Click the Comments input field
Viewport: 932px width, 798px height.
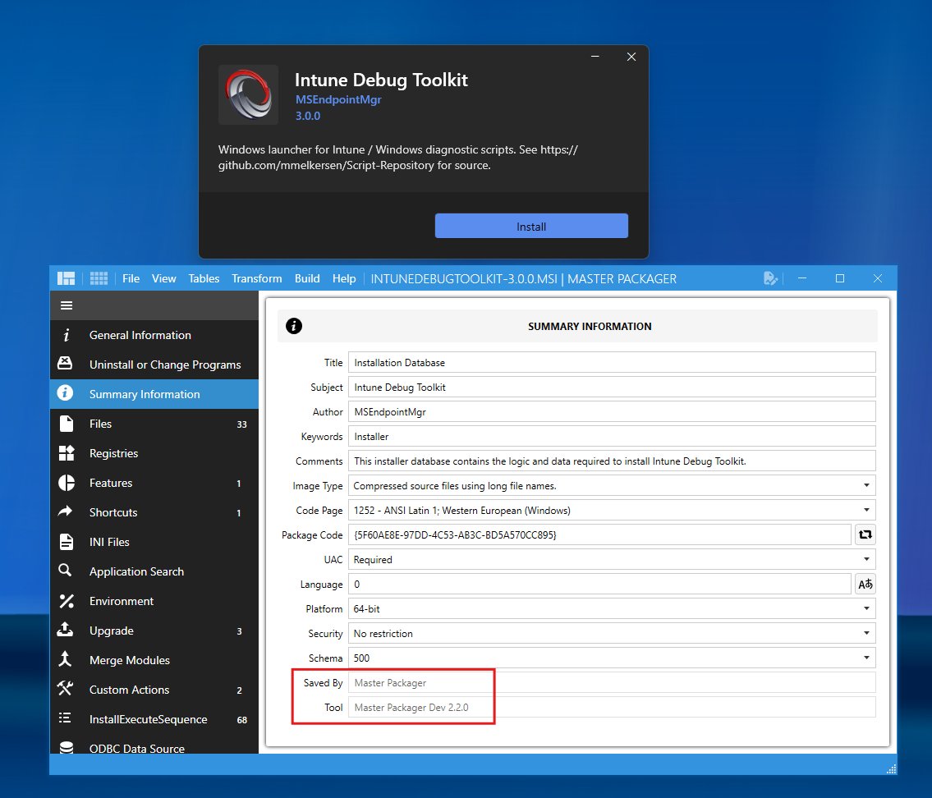pos(612,461)
